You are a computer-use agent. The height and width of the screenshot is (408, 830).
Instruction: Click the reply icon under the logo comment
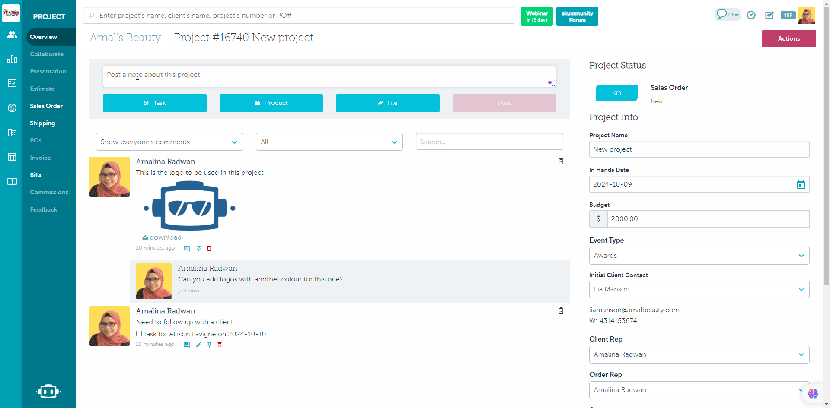pyautogui.click(x=187, y=248)
